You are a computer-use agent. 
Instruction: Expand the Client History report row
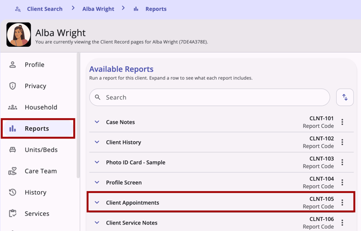coord(97,142)
